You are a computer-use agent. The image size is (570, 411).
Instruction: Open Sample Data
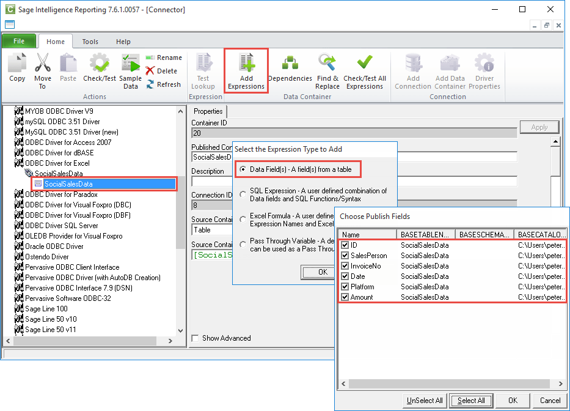(131, 72)
